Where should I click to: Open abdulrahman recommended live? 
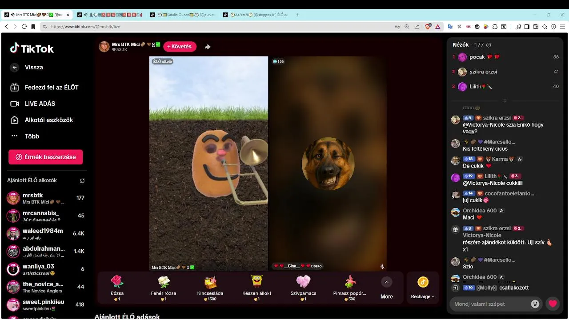(45, 252)
